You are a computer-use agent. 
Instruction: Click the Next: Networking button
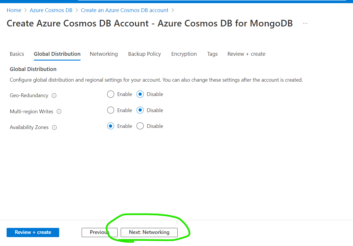[x=149, y=232]
